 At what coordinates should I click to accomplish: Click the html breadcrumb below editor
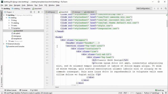coord(57,87)
